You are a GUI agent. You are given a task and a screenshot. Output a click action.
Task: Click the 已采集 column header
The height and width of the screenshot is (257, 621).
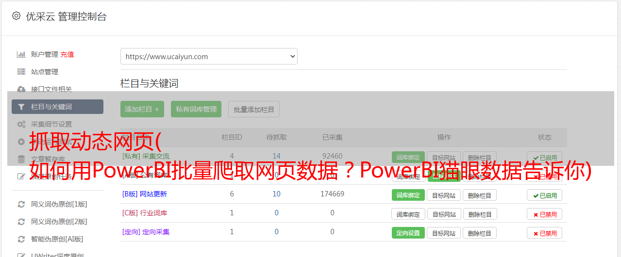(333, 137)
